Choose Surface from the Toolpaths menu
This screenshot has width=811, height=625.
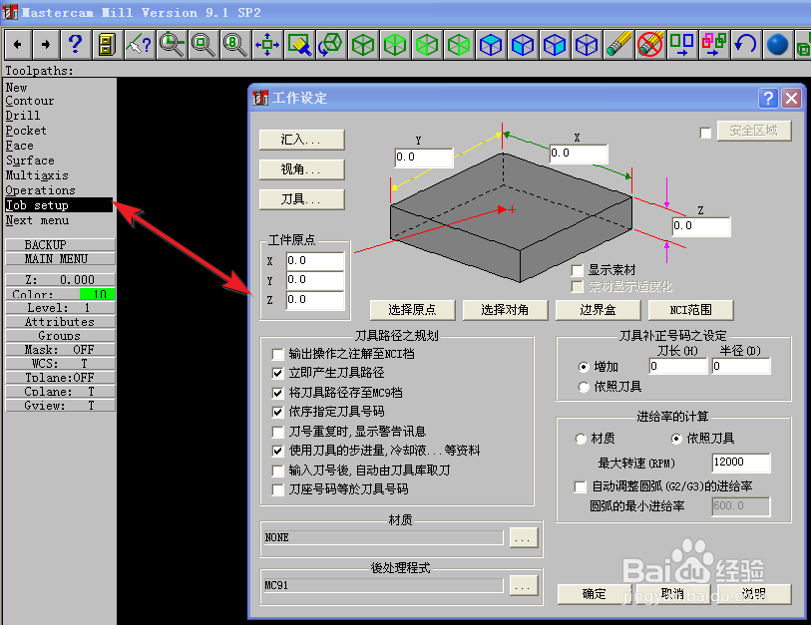(x=30, y=160)
